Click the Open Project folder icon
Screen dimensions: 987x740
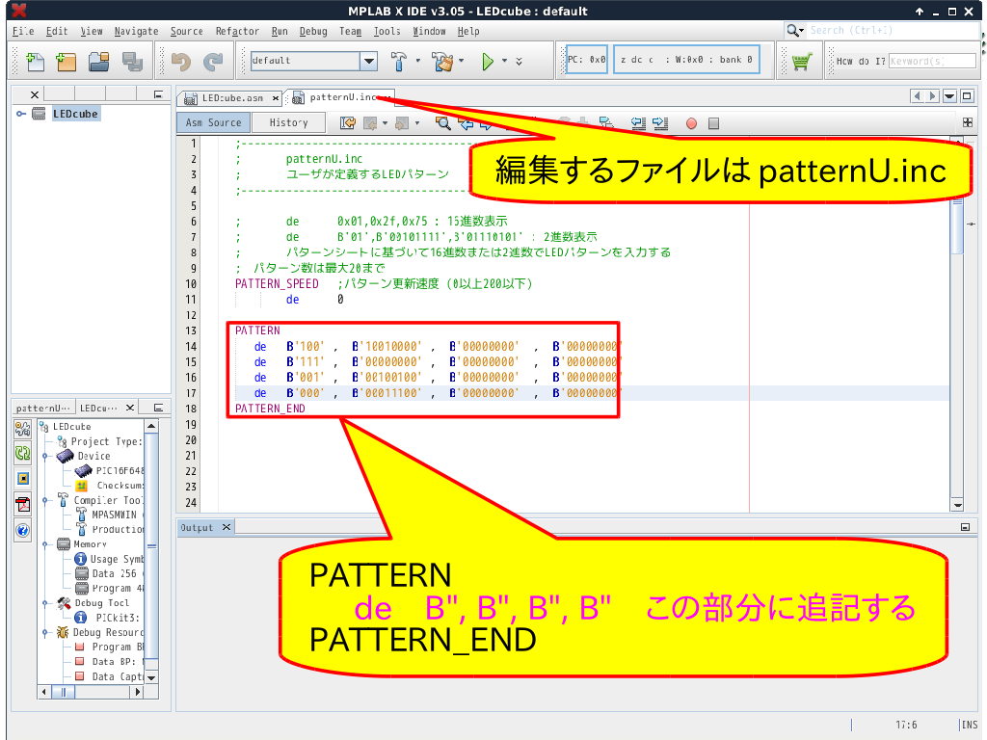tap(99, 61)
